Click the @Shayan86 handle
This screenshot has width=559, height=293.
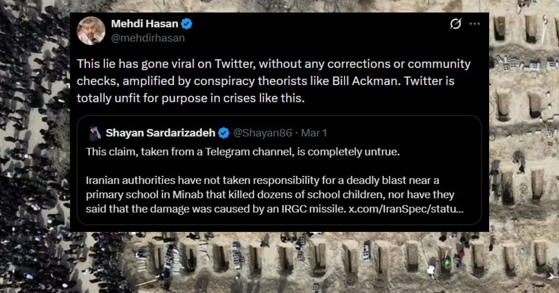(262, 133)
